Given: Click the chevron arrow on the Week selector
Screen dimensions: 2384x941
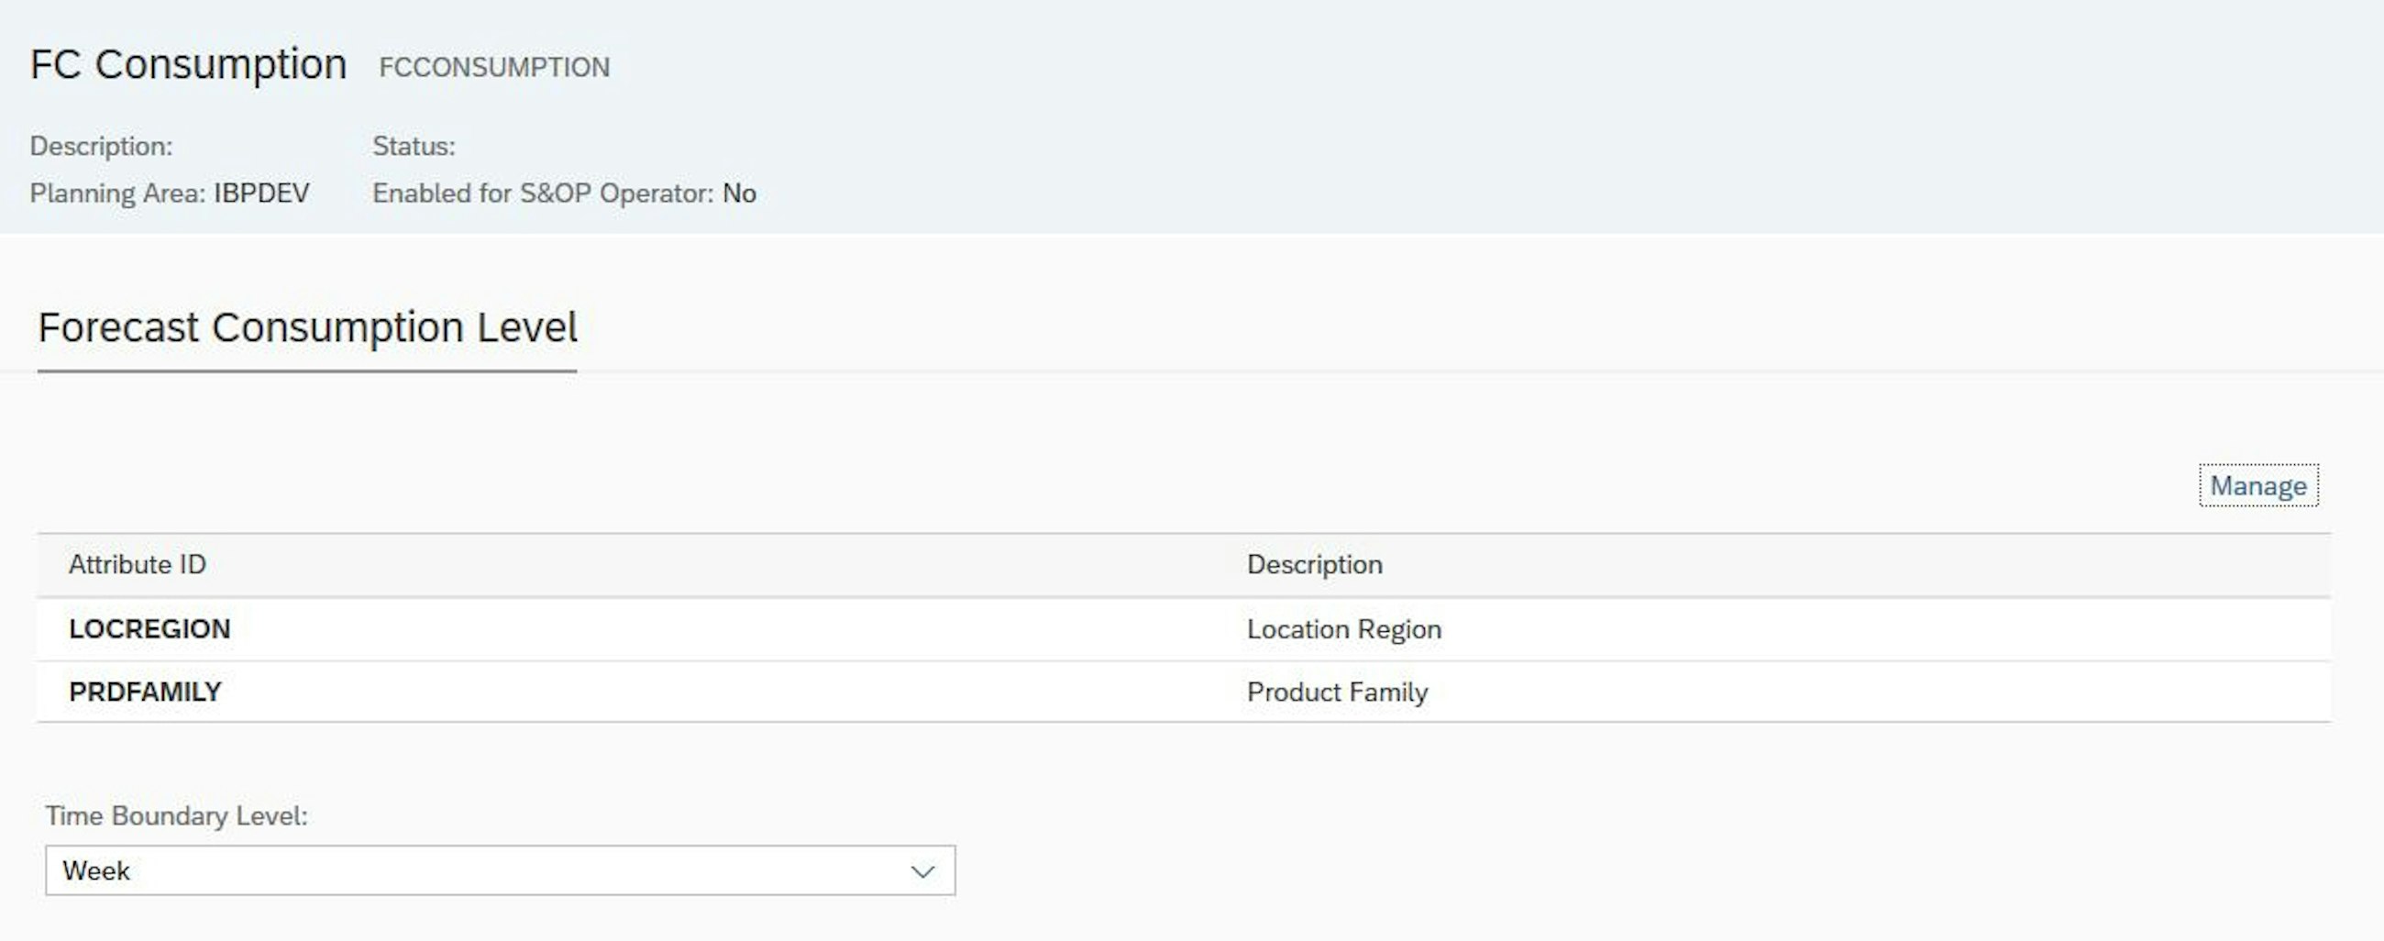Looking at the screenshot, I should [923, 870].
